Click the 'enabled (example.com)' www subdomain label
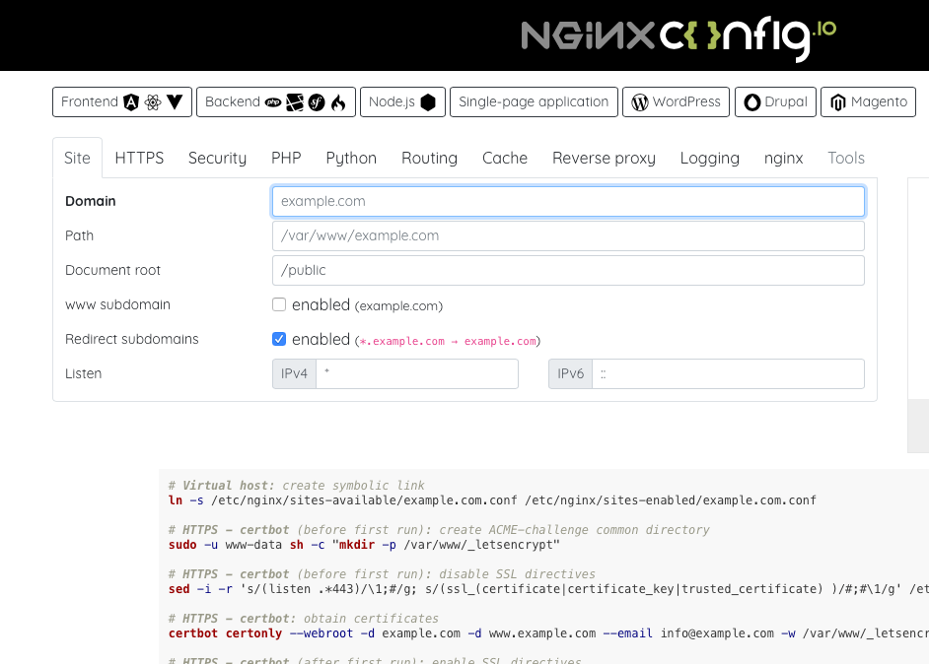Viewport: 929px width, 664px height. click(x=367, y=304)
